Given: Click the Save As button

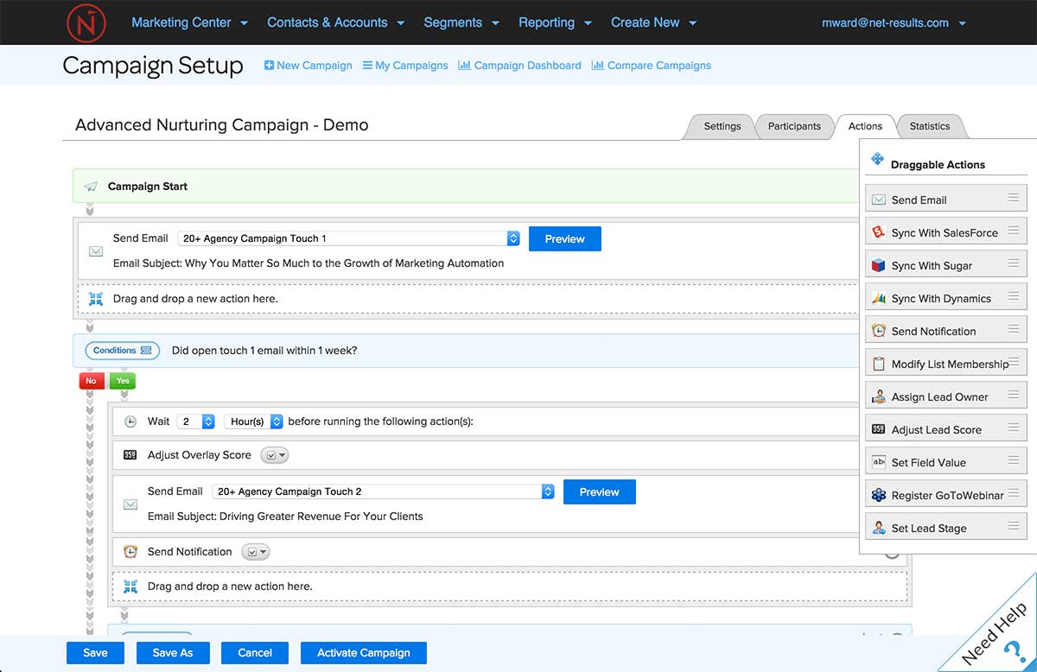Looking at the screenshot, I should 173,653.
